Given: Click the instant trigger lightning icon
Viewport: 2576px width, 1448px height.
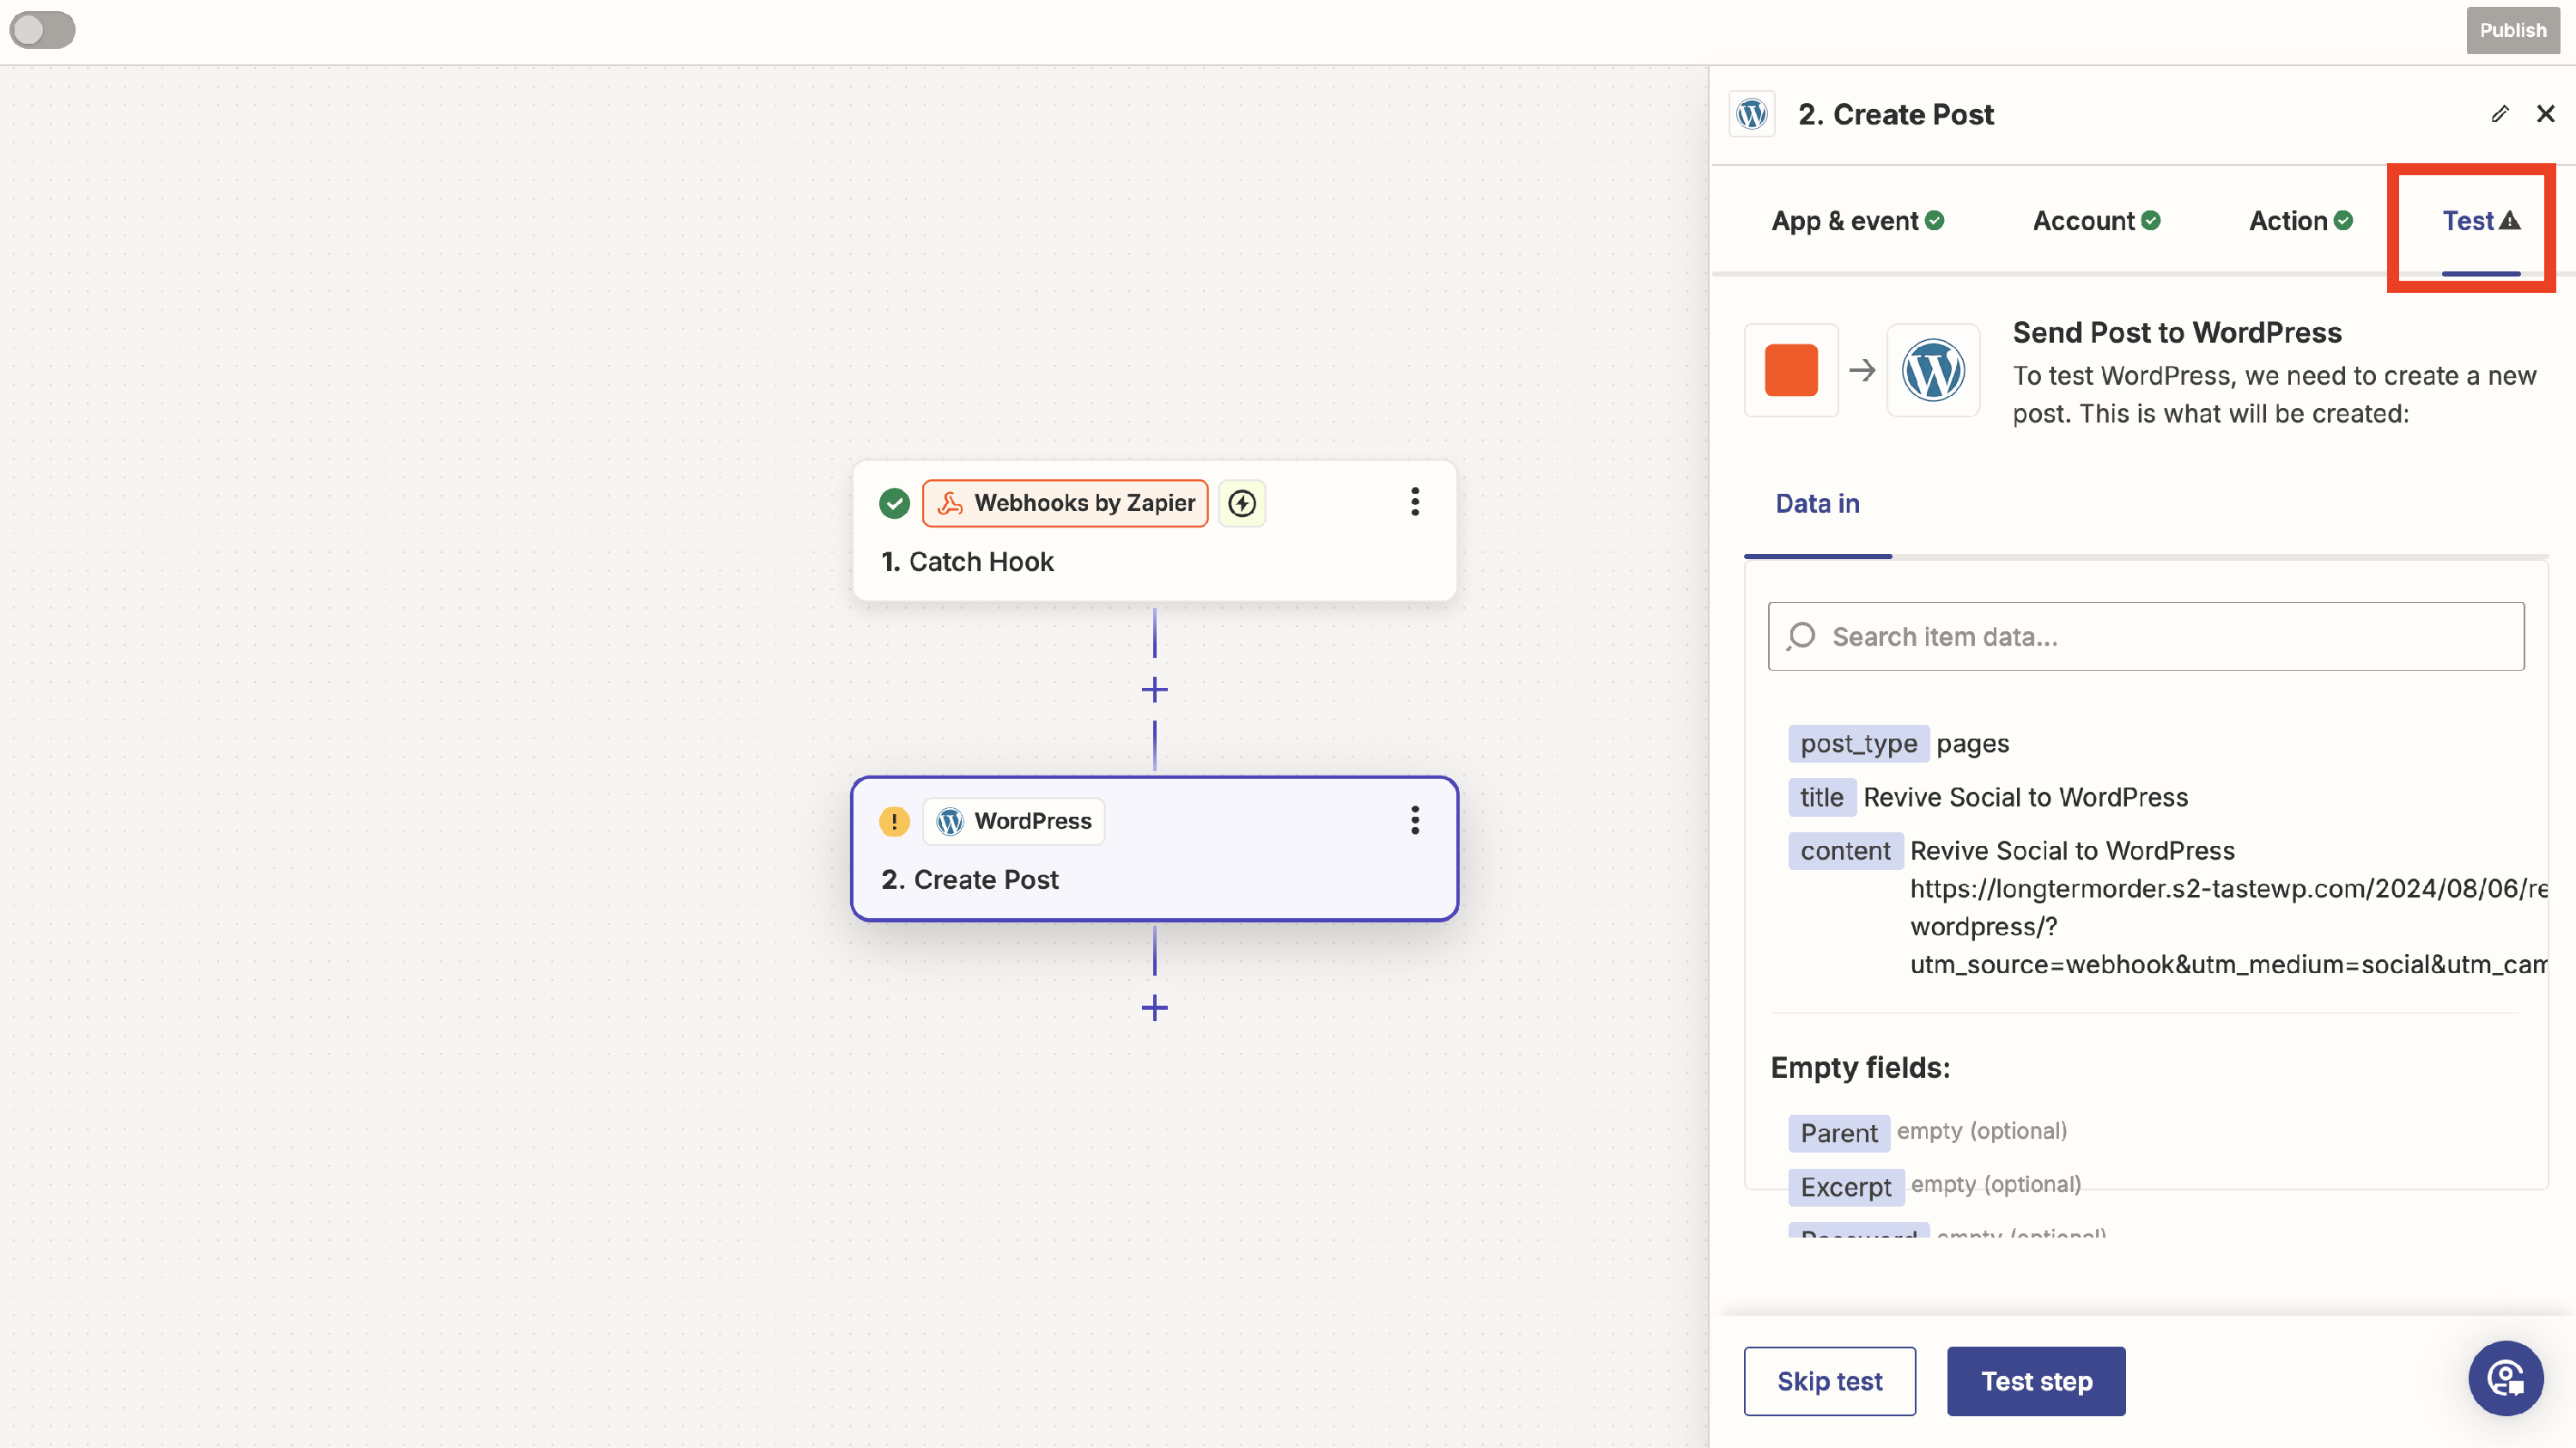Looking at the screenshot, I should coord(1242,503).
